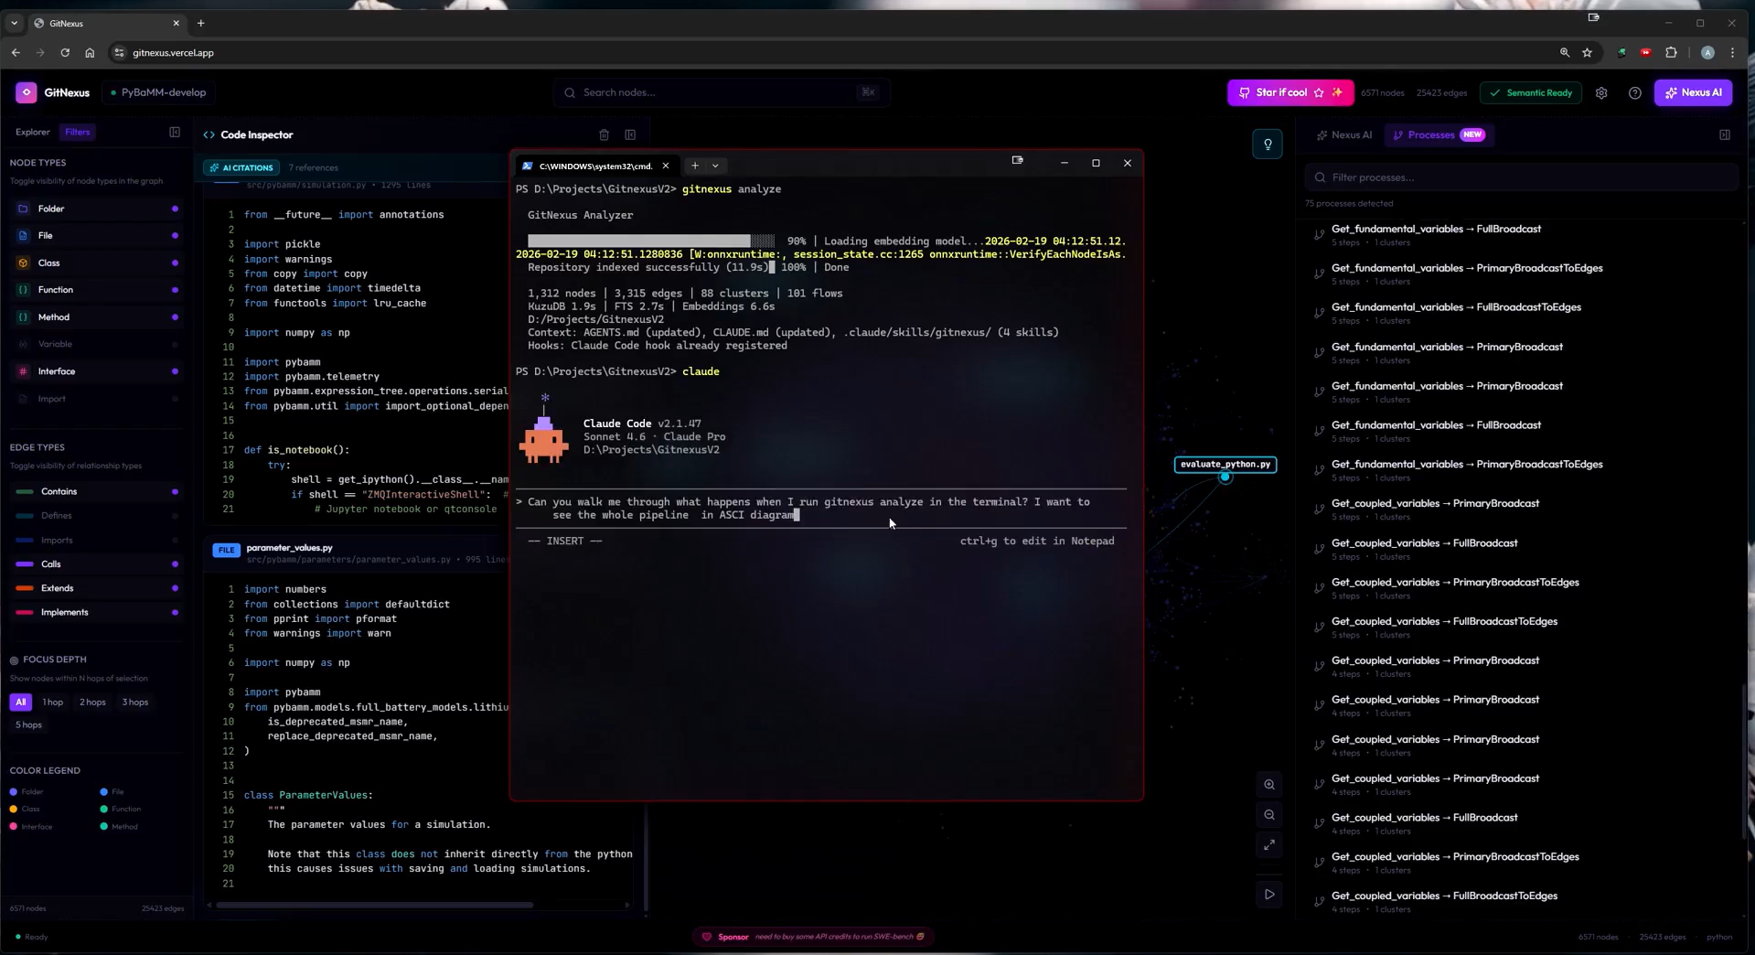The image size is (1755, 955).
Task: Open the terminal tab dropdown arrow
Action: pos(715,166)
